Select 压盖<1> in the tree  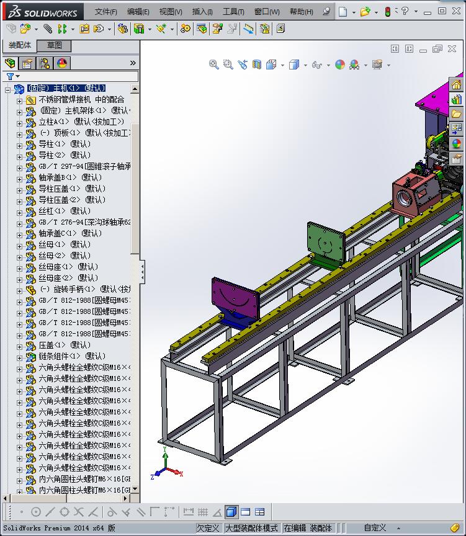pos(65,344)
